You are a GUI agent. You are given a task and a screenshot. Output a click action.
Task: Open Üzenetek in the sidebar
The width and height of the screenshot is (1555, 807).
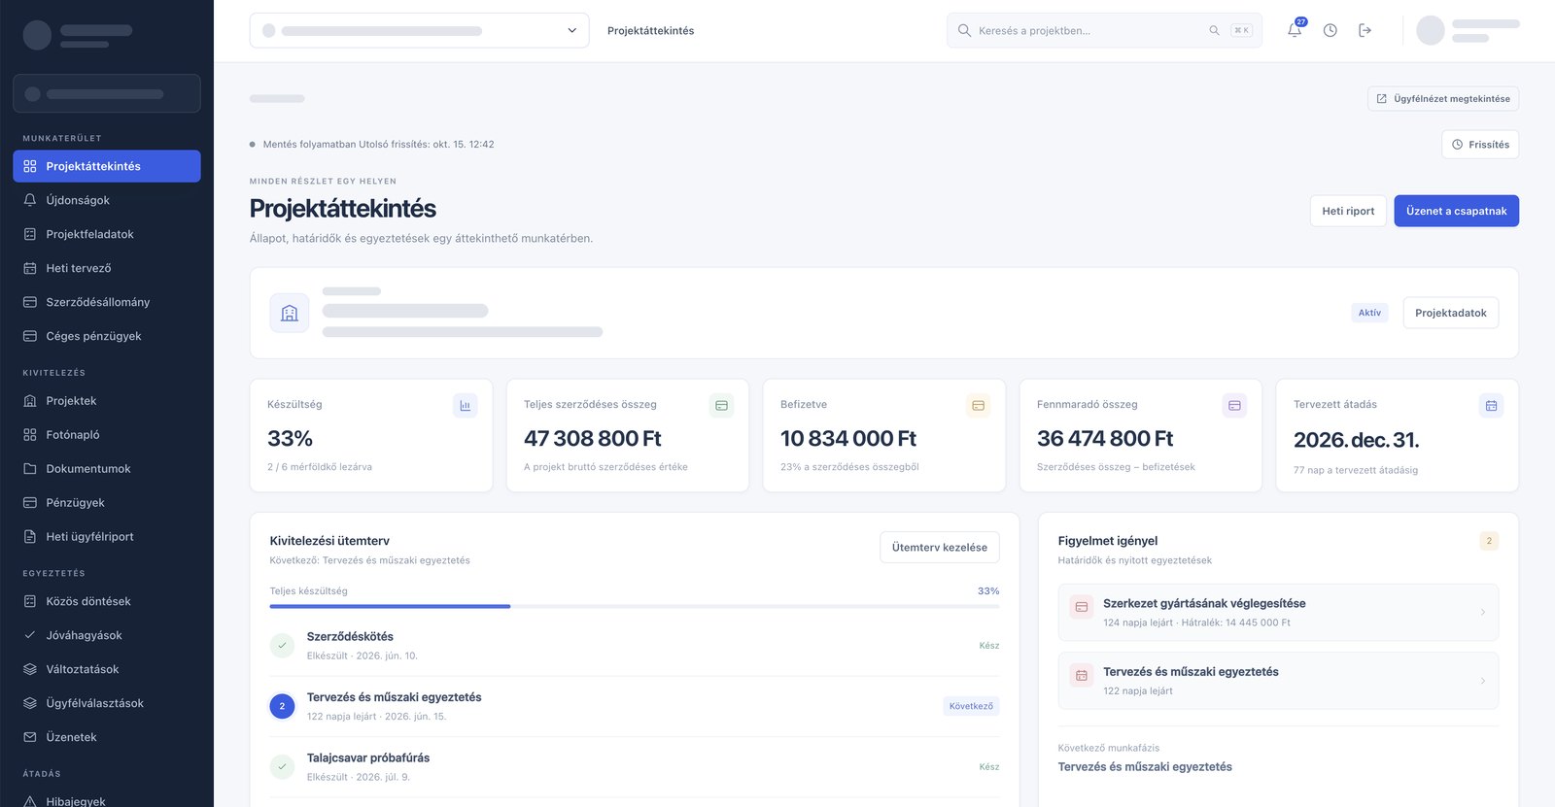pyautogui.click(x=107, y=737)
